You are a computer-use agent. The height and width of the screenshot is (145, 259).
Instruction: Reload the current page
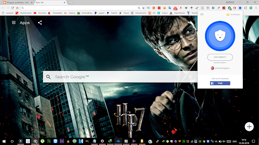click(x=13, y=8)
